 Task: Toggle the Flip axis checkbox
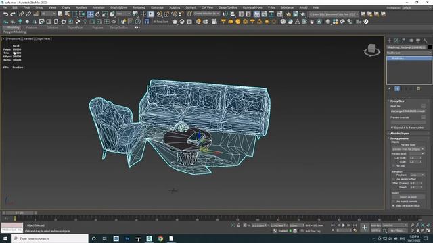point(394,166)
